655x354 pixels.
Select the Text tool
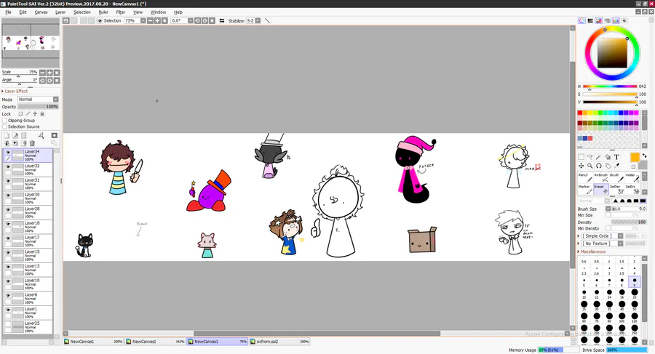pyautogui.click(x=616, y=157)
